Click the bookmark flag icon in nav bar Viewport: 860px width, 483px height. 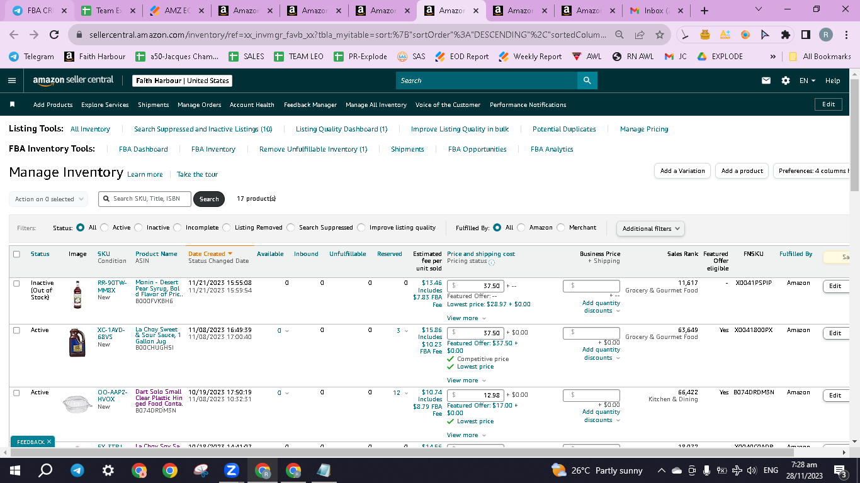point(12,104)
